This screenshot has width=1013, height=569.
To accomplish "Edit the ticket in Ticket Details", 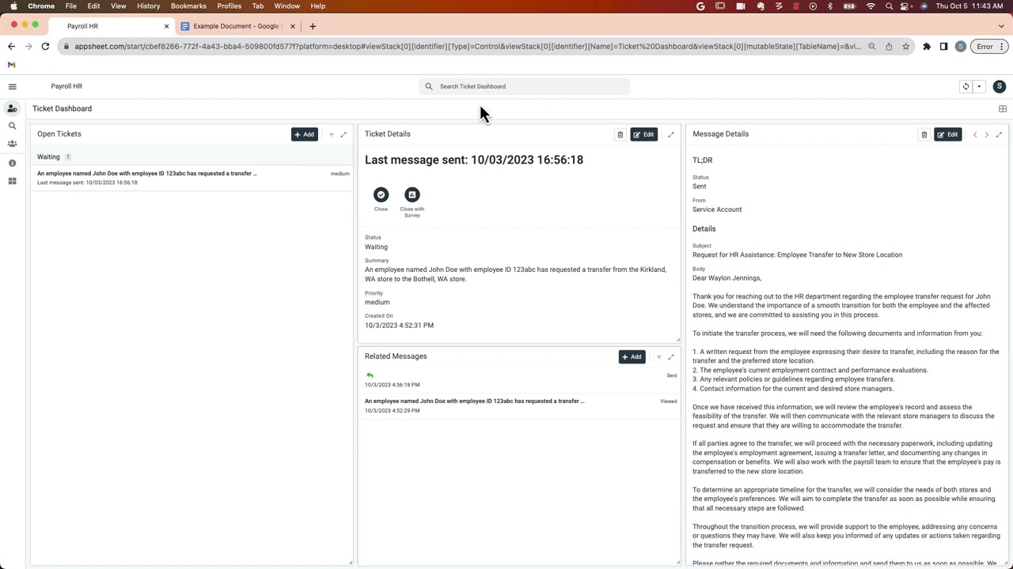I will pyautogui.click(x=644, y=134).
